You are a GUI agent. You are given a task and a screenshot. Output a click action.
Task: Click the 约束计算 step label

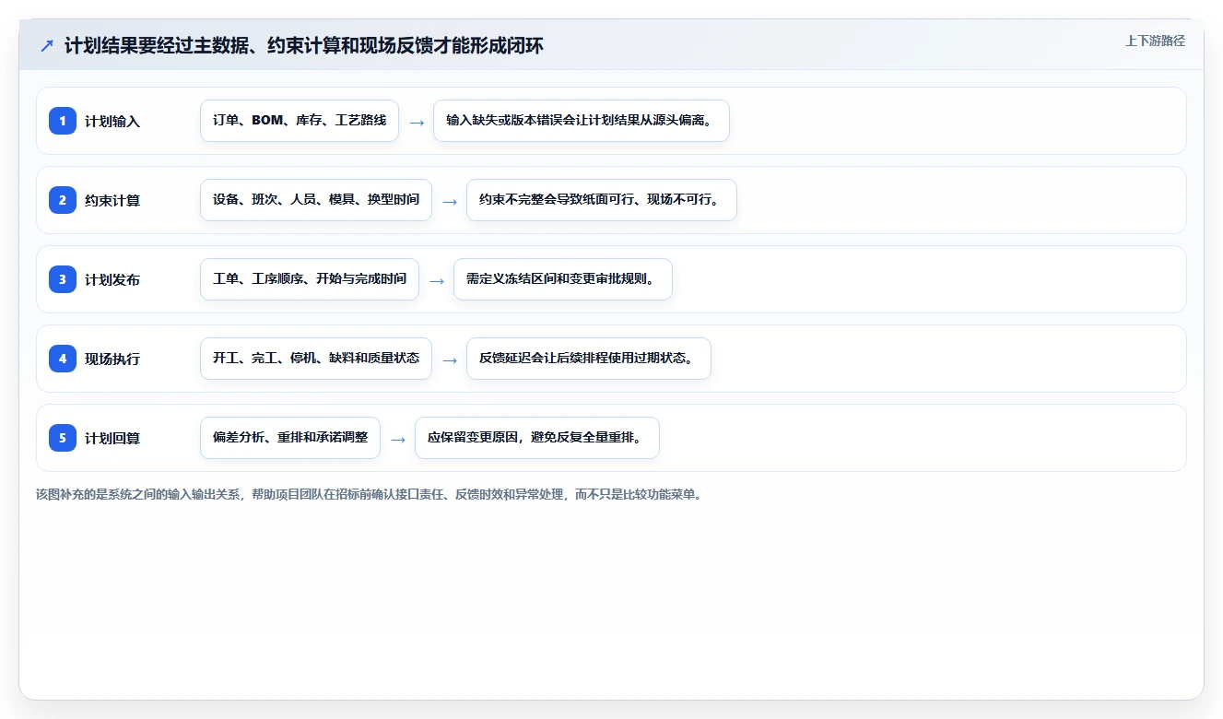click(x=112, y=200)
